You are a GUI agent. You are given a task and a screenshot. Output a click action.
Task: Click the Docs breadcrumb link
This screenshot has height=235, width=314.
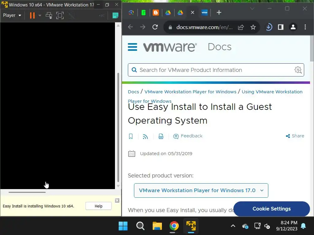coord(133,92)
